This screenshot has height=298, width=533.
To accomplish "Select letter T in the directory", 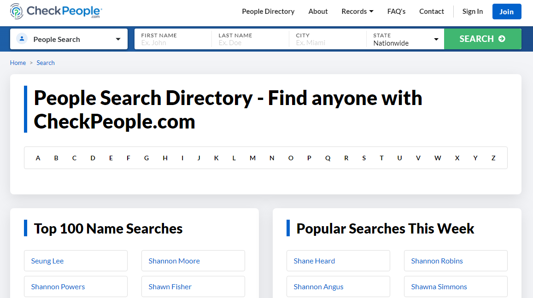I will [382, 158].
